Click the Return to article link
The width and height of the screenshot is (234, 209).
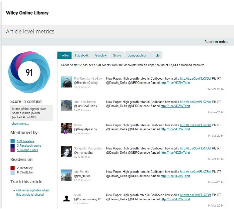coord(216,42)
